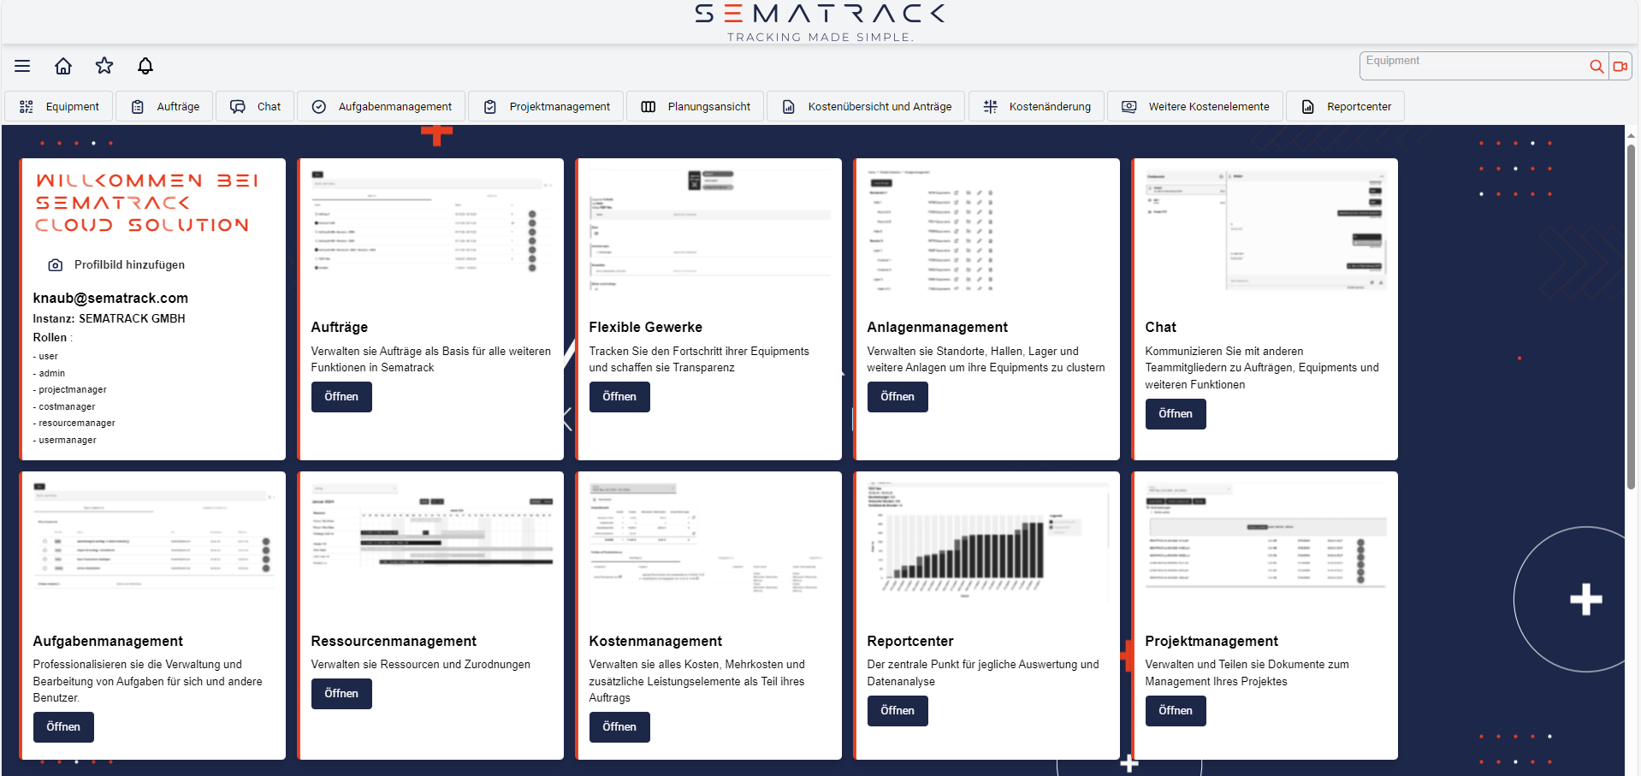Click the admin role entry
This screenshot has width=1641, height=776.
(x=49, y=374)
